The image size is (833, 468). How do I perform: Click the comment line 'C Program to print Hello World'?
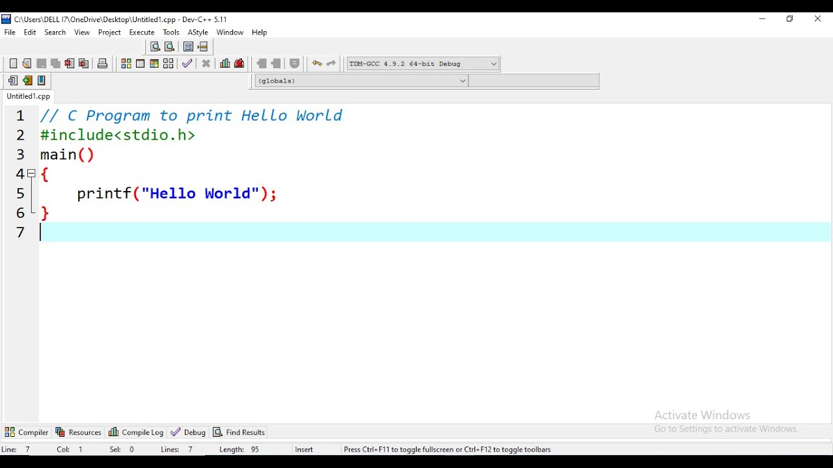[205, 116]
